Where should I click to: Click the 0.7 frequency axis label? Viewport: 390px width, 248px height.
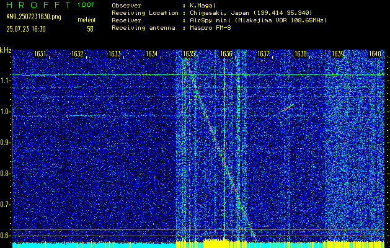coord(5,205)
